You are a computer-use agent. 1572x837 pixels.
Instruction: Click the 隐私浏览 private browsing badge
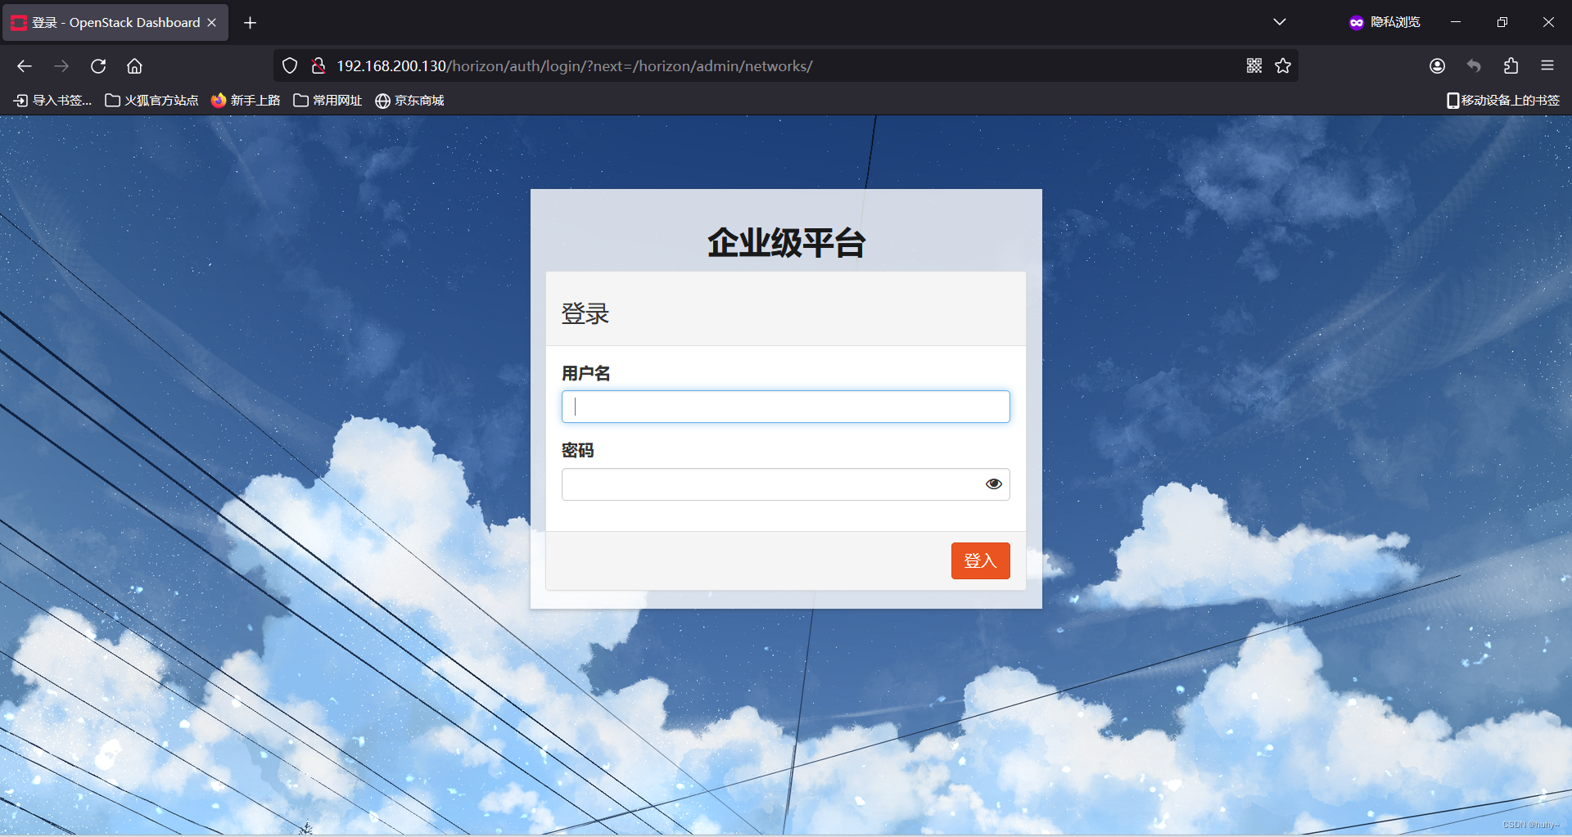(x=1385, y=22)
